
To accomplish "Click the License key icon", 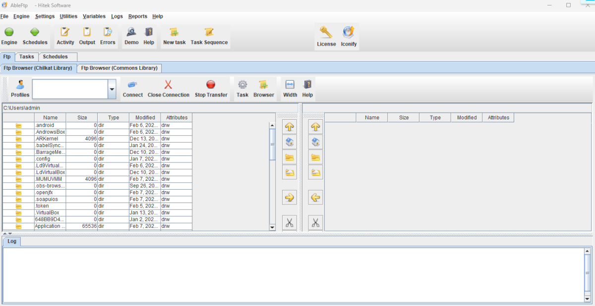I will point(326,33).
